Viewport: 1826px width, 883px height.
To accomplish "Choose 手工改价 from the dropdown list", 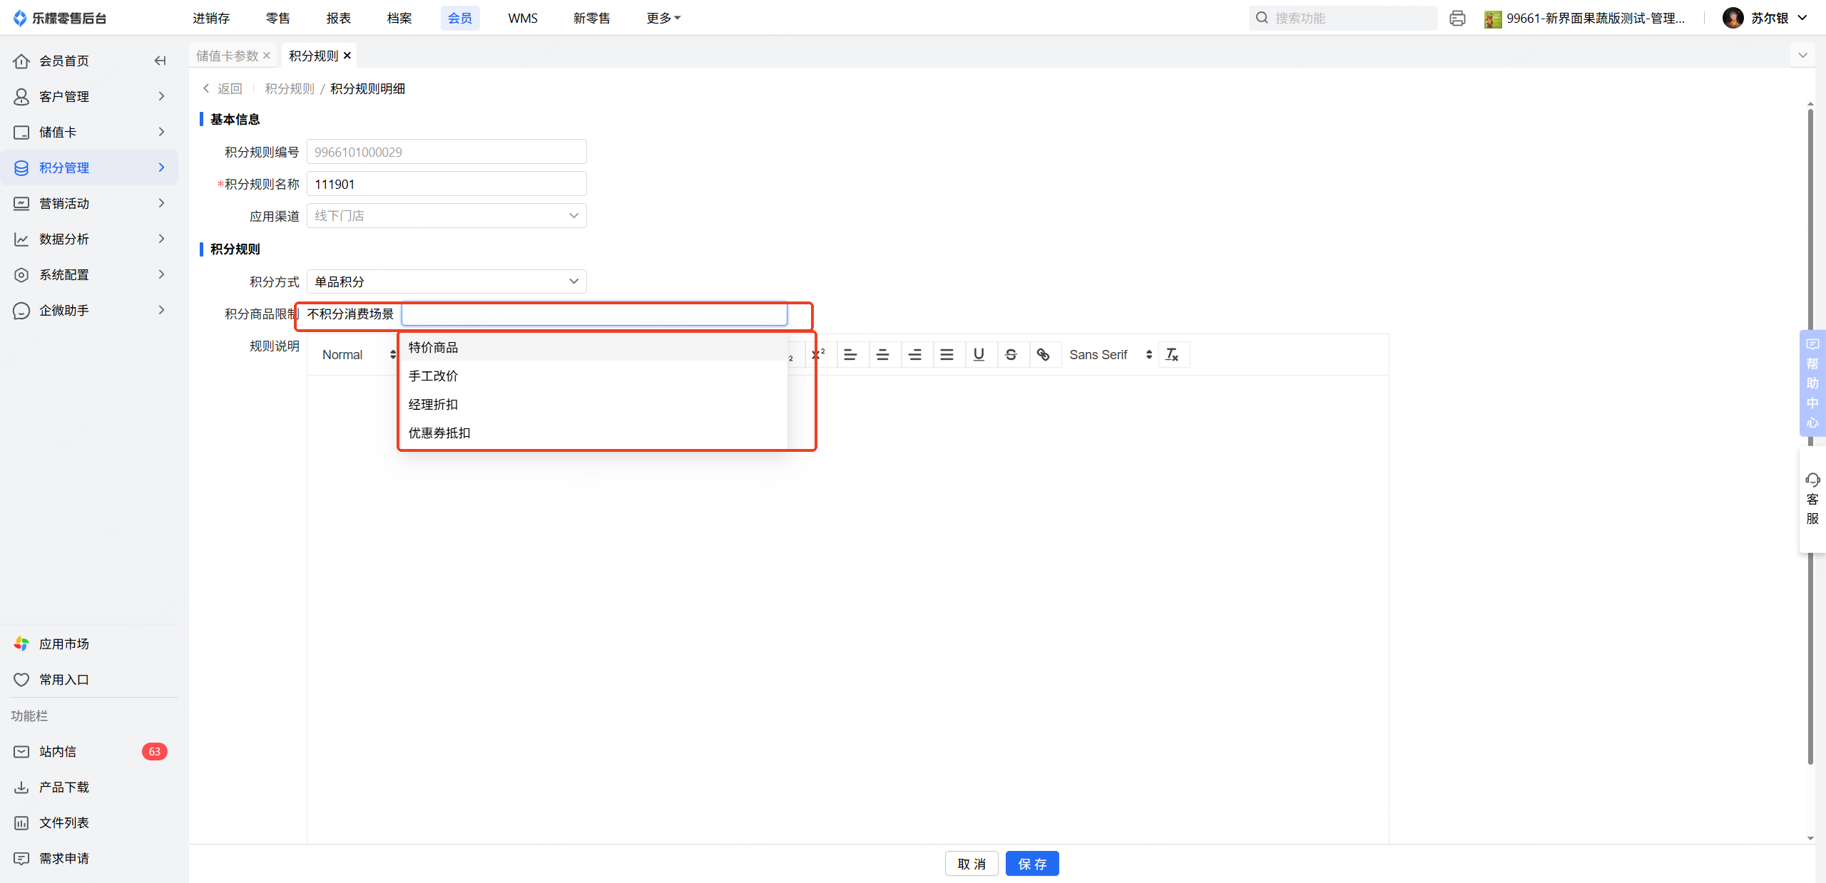I will click(x=433, y=376).
